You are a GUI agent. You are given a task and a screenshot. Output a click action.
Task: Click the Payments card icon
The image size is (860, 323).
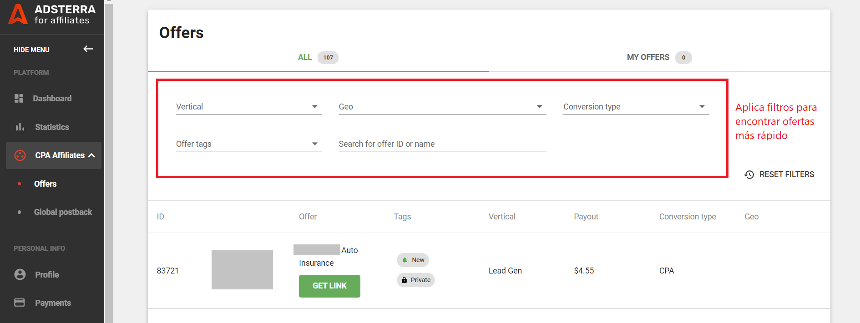point(20,303)
